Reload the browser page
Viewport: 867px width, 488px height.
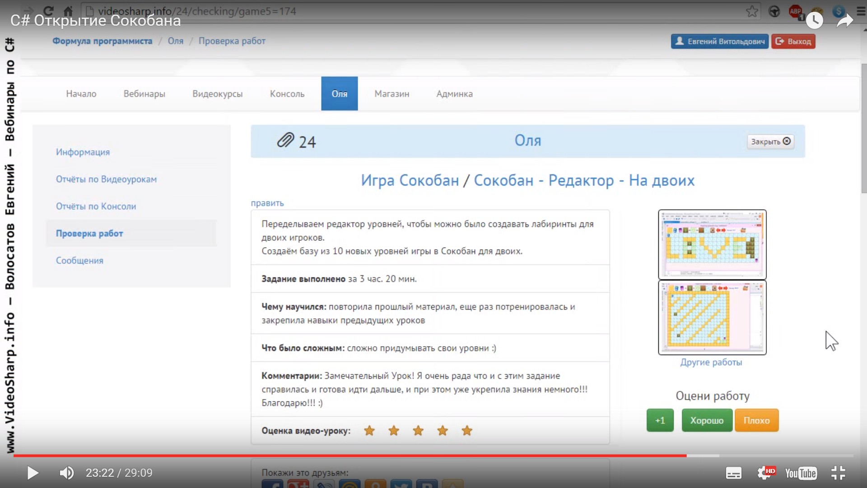48,10
